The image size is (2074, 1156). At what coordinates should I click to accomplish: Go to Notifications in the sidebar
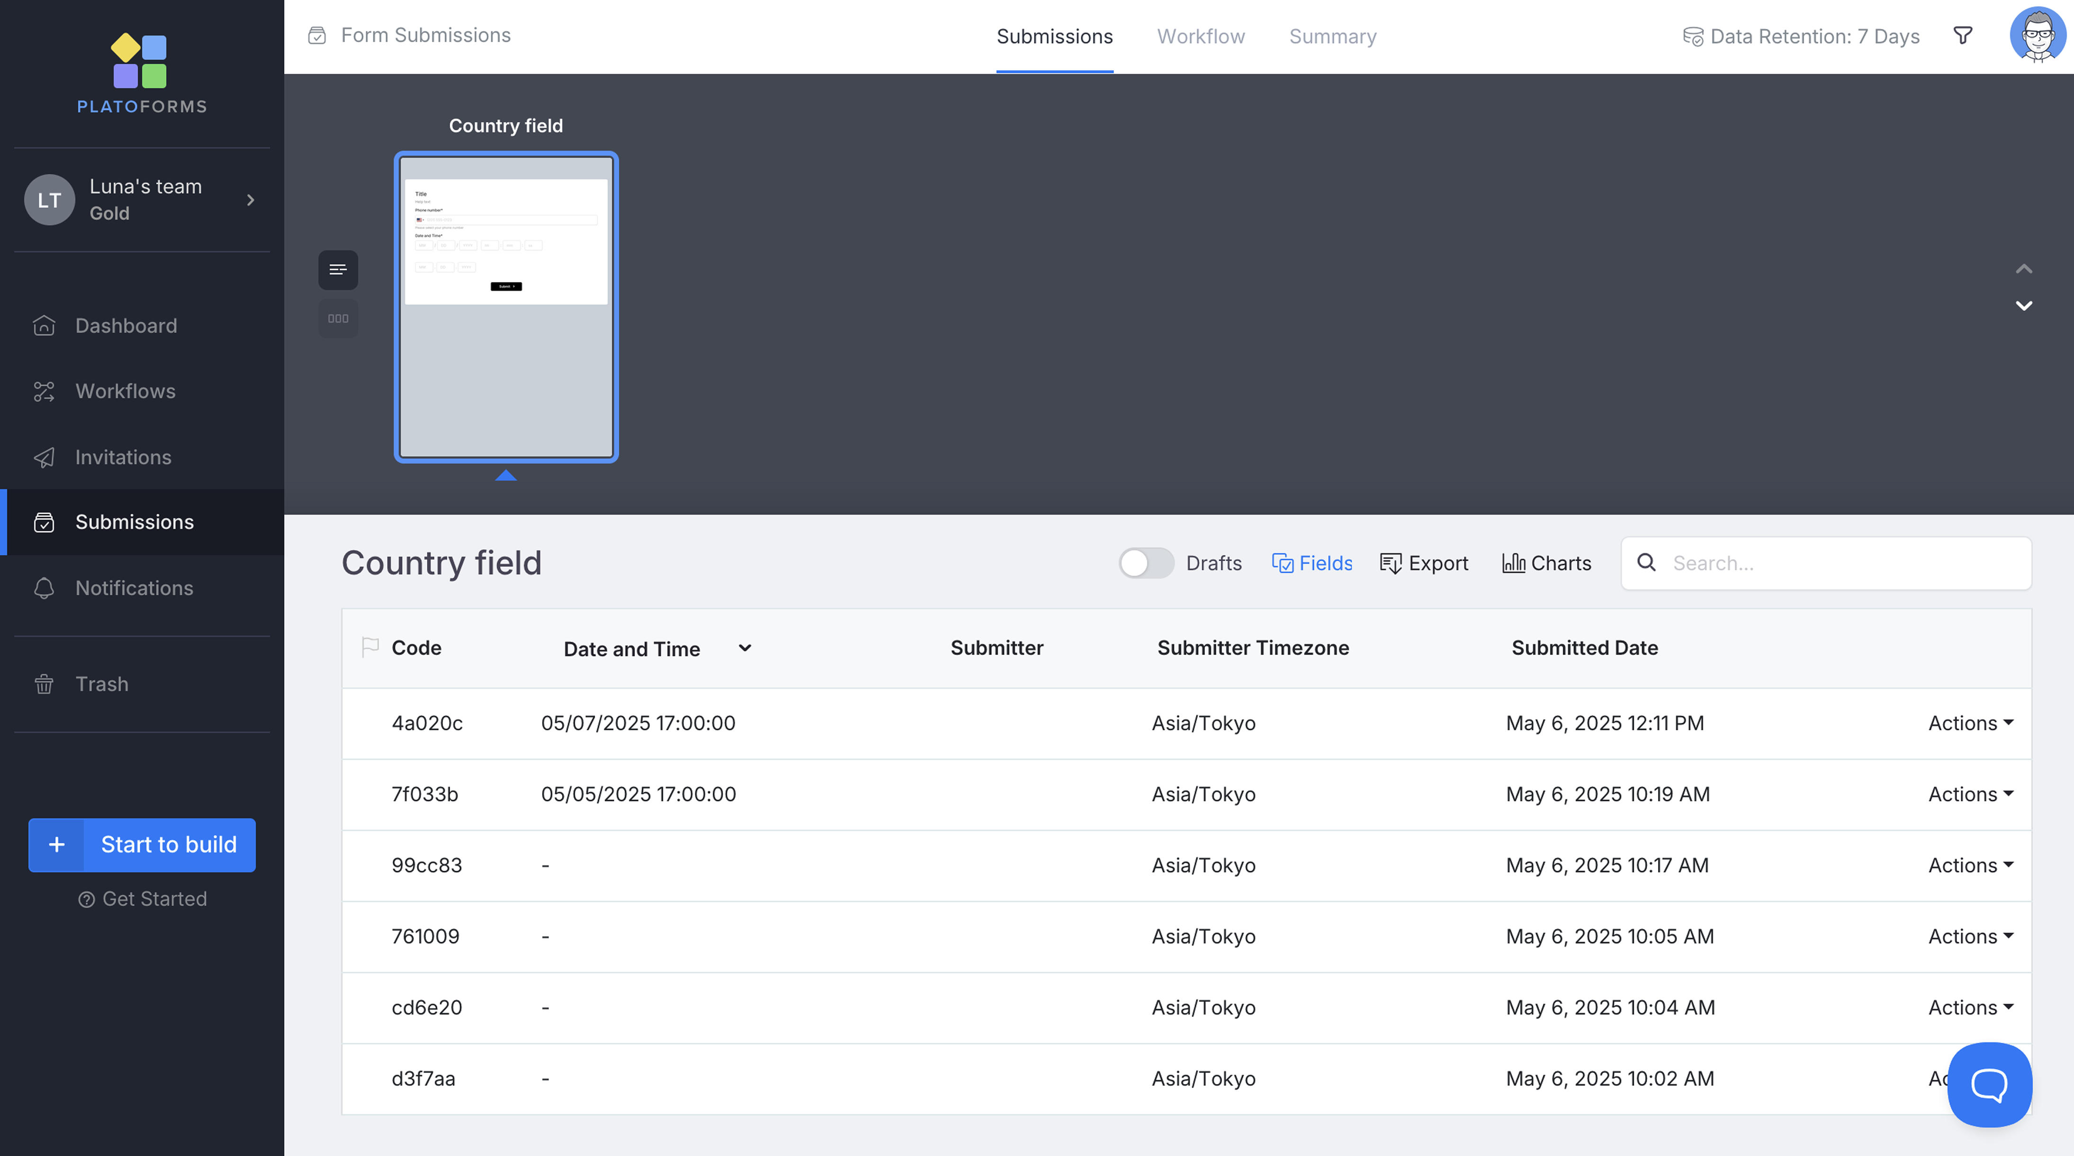134,588
